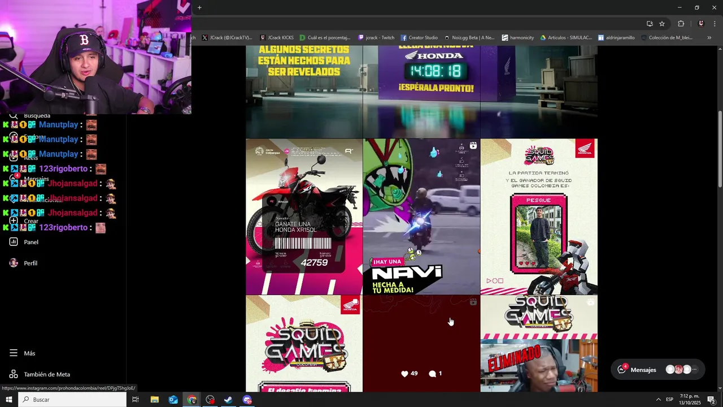Open the Cuál es el porcentaj... bookmark
This screenshot has height=407, width=723.
click(x=325, y=38)
